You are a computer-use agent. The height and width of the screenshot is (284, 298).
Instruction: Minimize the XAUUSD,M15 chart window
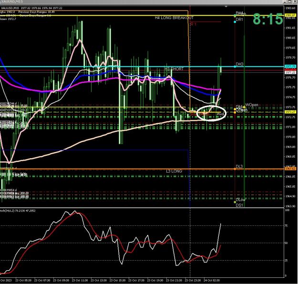pos(285,1)
